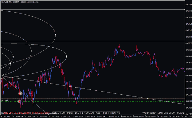Select the green dashed order line
192x118 pixels.
click(92, 102)
